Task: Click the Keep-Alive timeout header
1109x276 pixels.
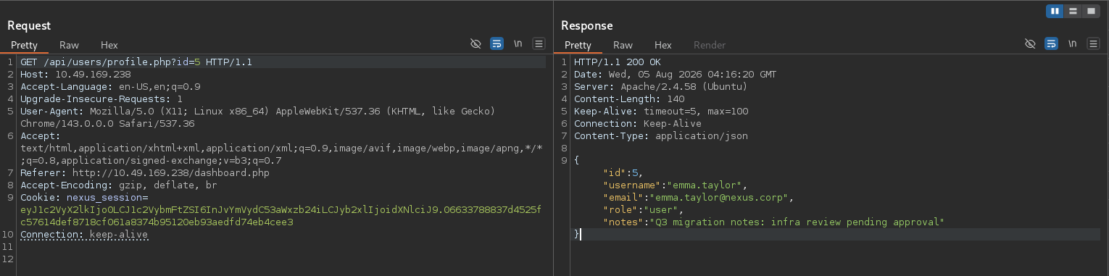Action: [x=661, y=111]
